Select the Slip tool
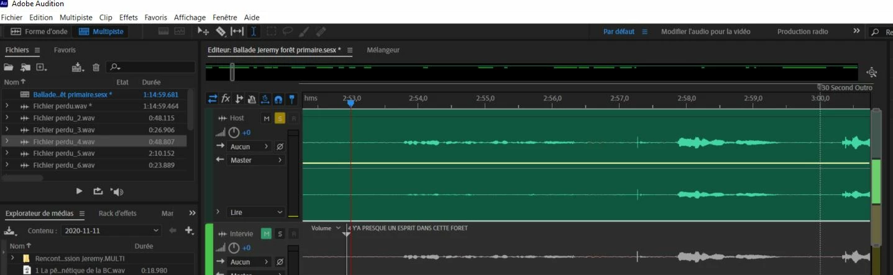 (237, 31)
